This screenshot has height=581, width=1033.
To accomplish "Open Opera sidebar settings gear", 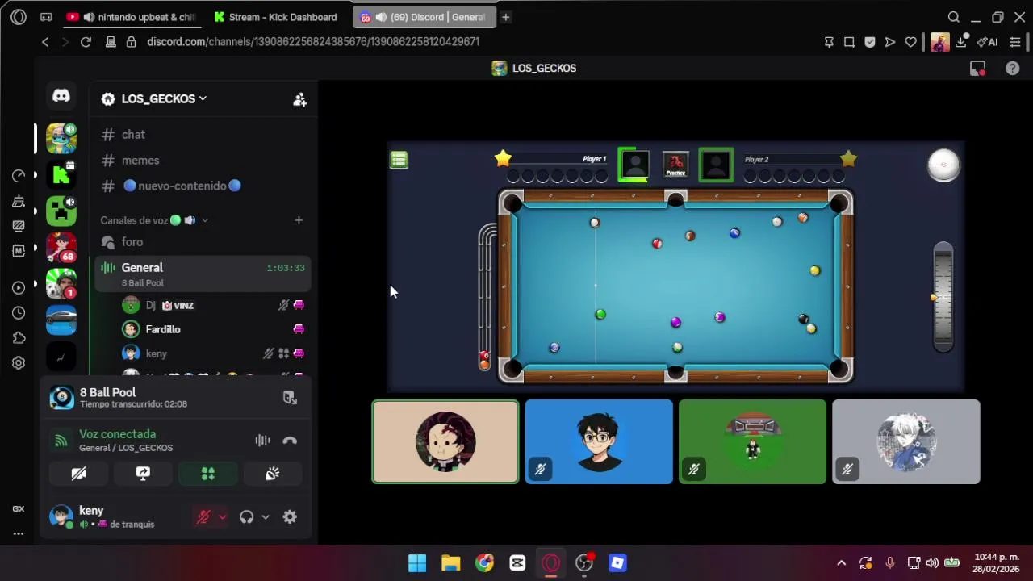I will pos(19,363).
